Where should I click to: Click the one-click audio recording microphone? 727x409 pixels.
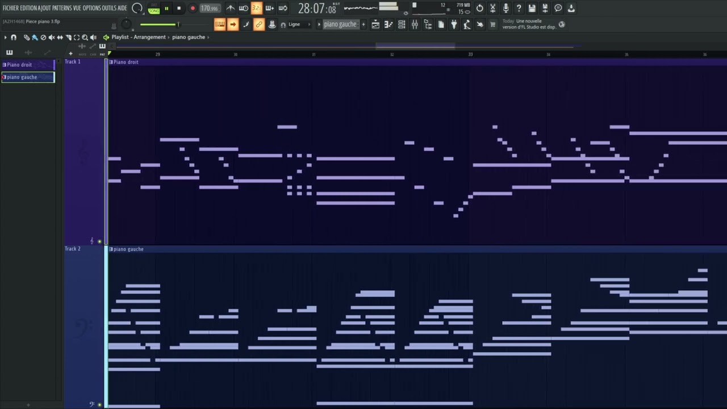point(505,8)
